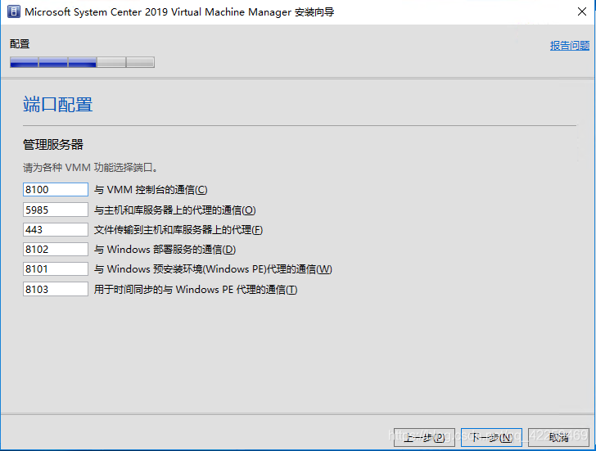This screenshot has width=596, height=451.
Task: Click the label 与 Windows 部署服务的通信(D)
Action: point(165,250)
